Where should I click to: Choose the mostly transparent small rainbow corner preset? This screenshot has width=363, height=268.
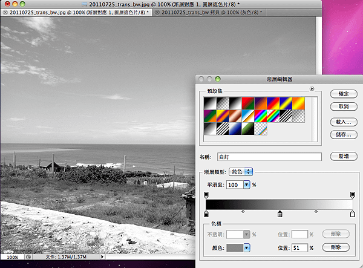[x=261, y=129]
